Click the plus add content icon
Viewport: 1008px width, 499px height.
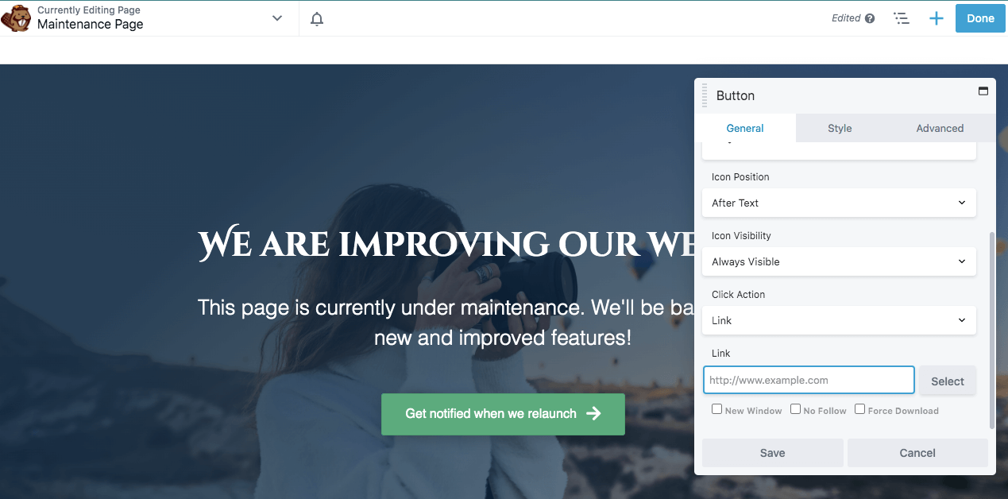pos(937,18)
